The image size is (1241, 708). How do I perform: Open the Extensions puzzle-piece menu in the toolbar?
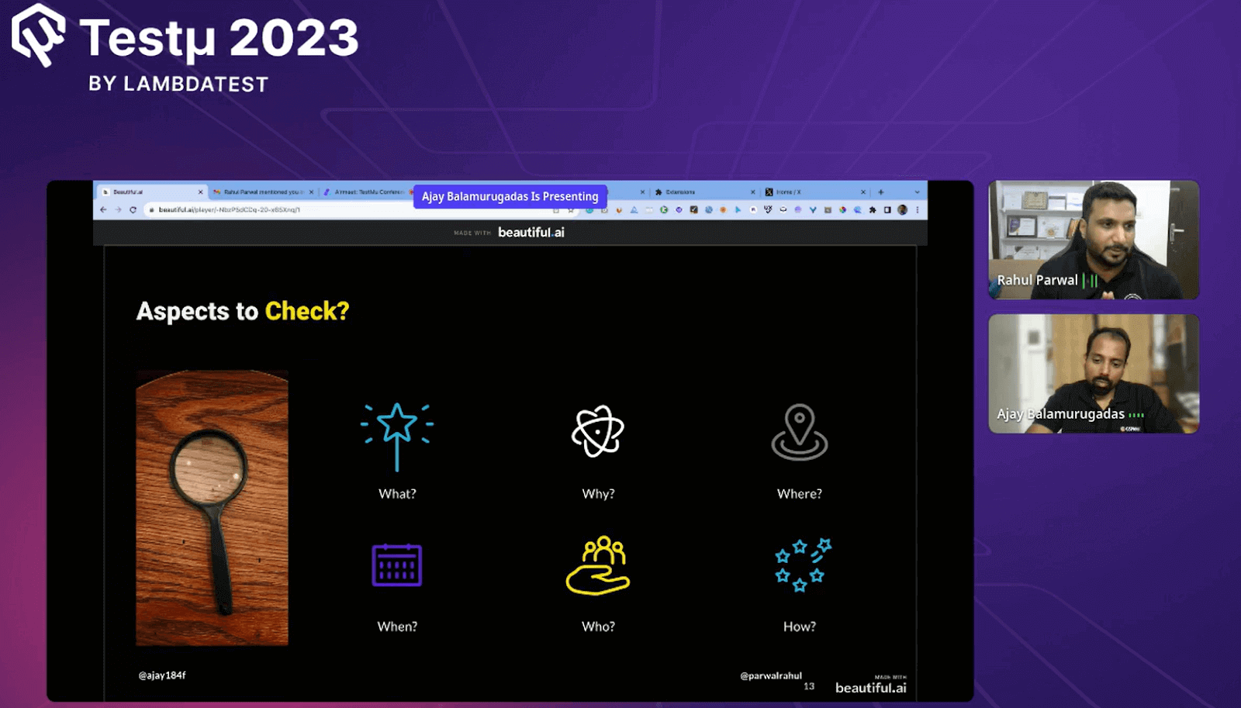tap(873, 209)
